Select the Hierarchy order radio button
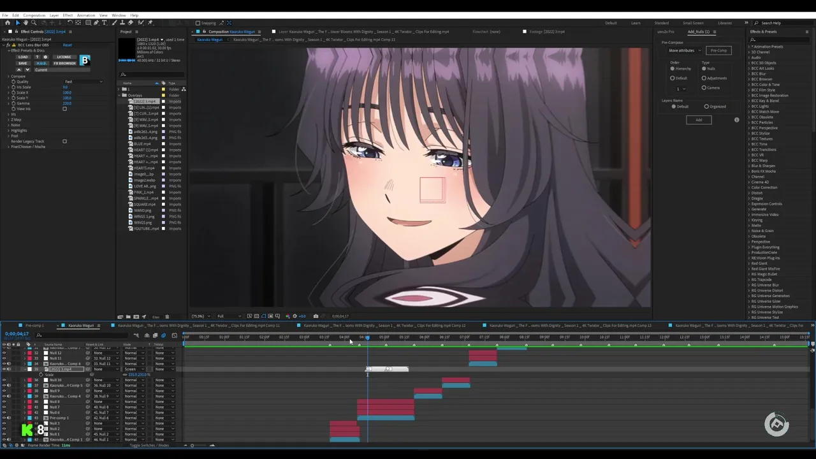 pos(672,69)
